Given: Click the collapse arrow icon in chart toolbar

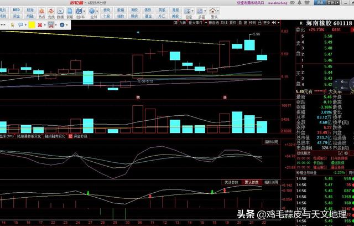Looking at the screenshot, I should pos(274,23).
